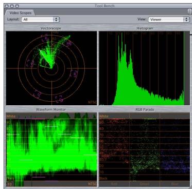Click the Waveform Monitor display
This screenshot has height=189, width=192.
coord(51,149)
